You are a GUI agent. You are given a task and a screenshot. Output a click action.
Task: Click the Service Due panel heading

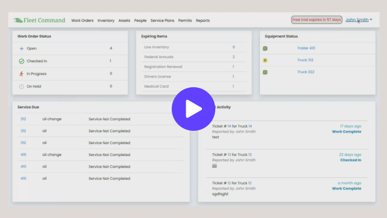(x=28, y=107)
